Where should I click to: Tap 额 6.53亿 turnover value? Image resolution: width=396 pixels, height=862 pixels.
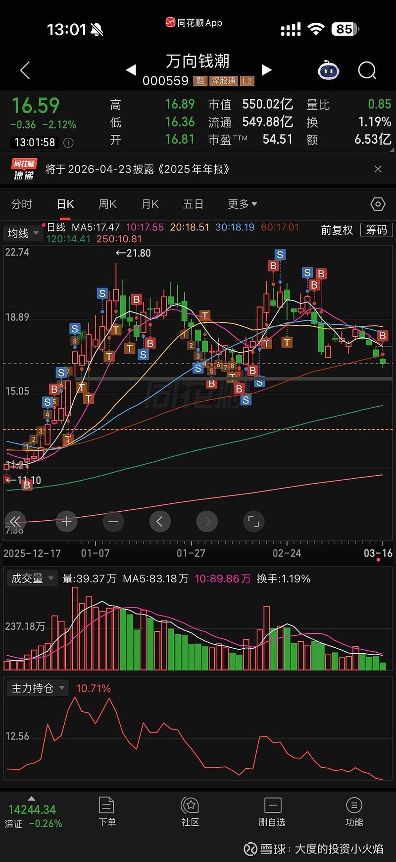click(x=373, y=139)
